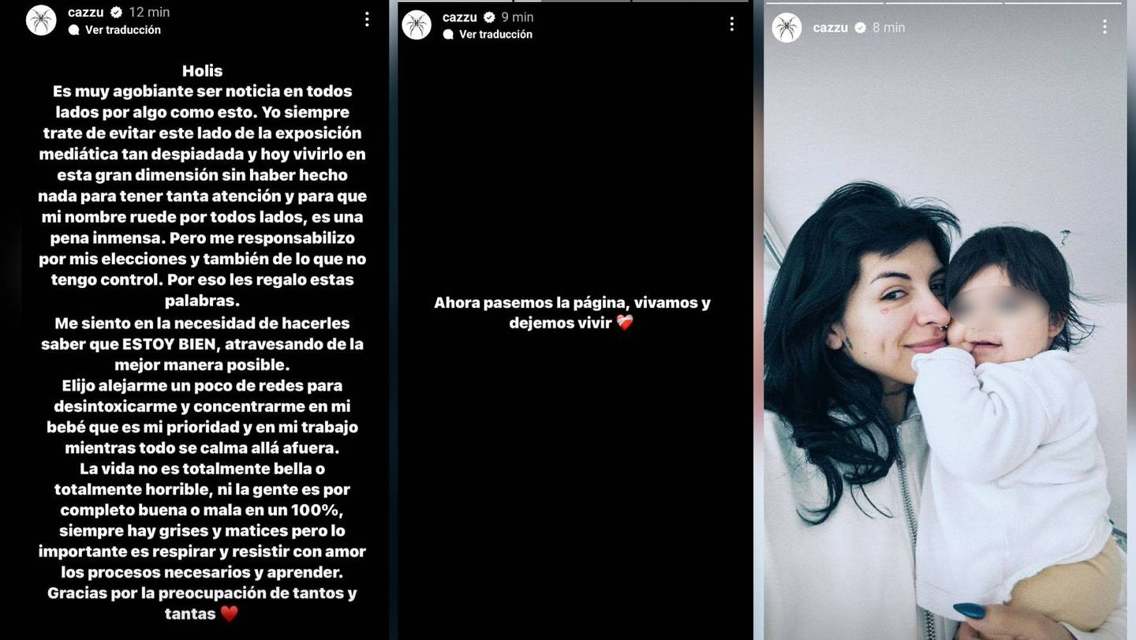Open cazzu username in first story header
The image size is (1136, 640).
pyautogui.click(x=87, y=13)
